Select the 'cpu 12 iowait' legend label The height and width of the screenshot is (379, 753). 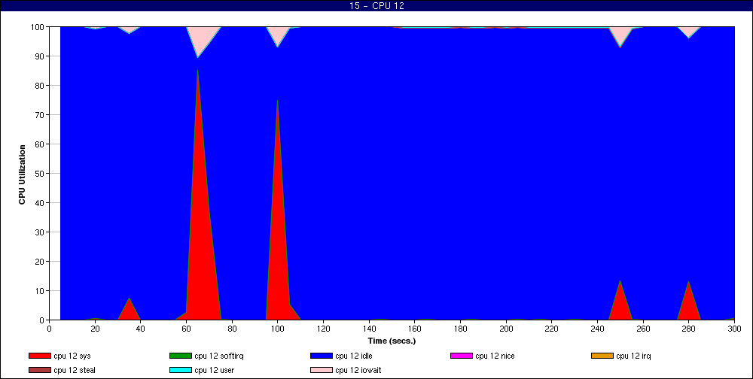pos(358,371)
